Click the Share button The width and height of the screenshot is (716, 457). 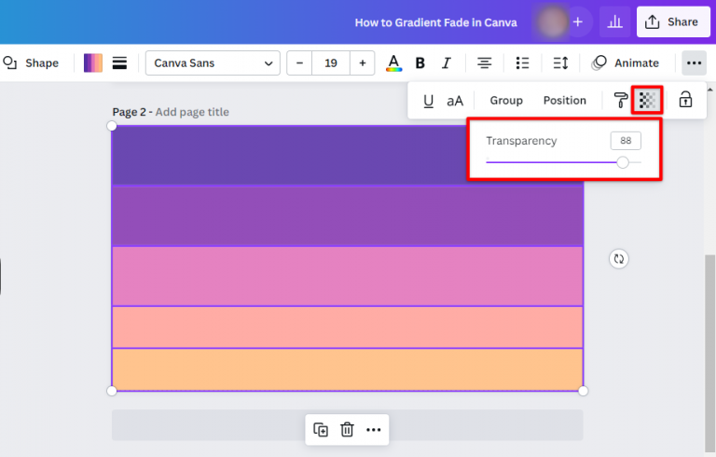(672, 21)
